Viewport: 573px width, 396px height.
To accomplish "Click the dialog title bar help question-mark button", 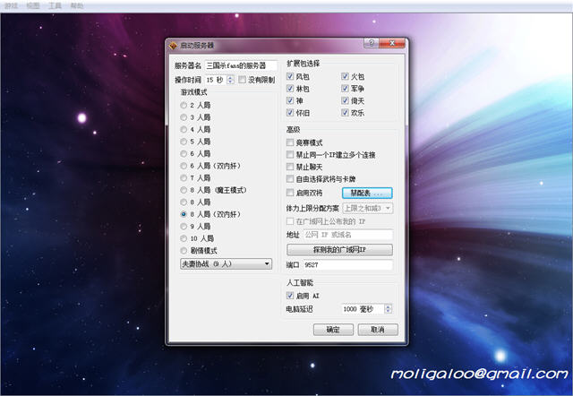I will (372, 43).
